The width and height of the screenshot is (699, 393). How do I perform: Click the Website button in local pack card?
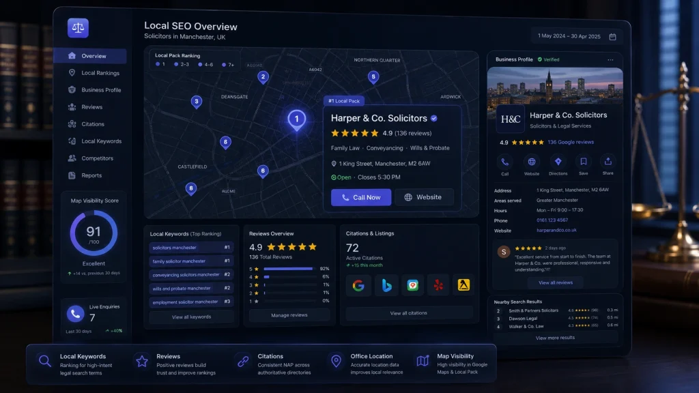423,197
